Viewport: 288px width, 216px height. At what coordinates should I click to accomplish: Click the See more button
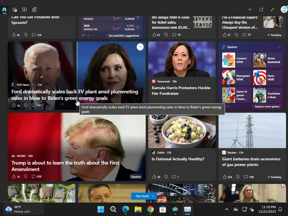pos(144,196)
